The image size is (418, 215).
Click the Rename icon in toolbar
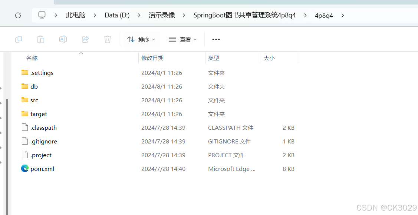point(63,39)
